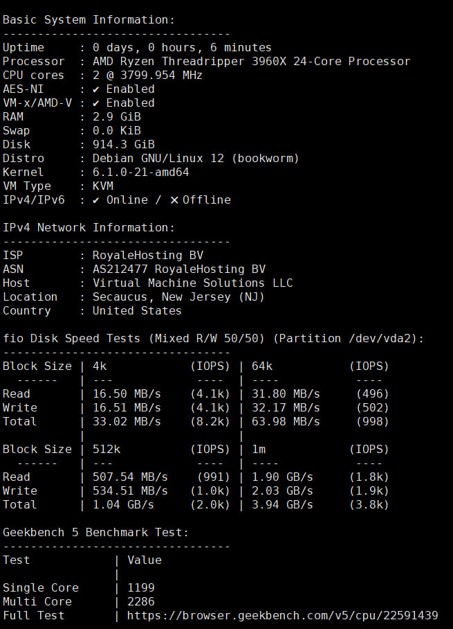Screen dimensions: 453x629
Task: Click the IPv4 Network Information heading
Action: (x=89, y=227)
